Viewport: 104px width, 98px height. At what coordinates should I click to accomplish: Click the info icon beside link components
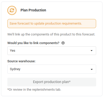tap(63, 43)
